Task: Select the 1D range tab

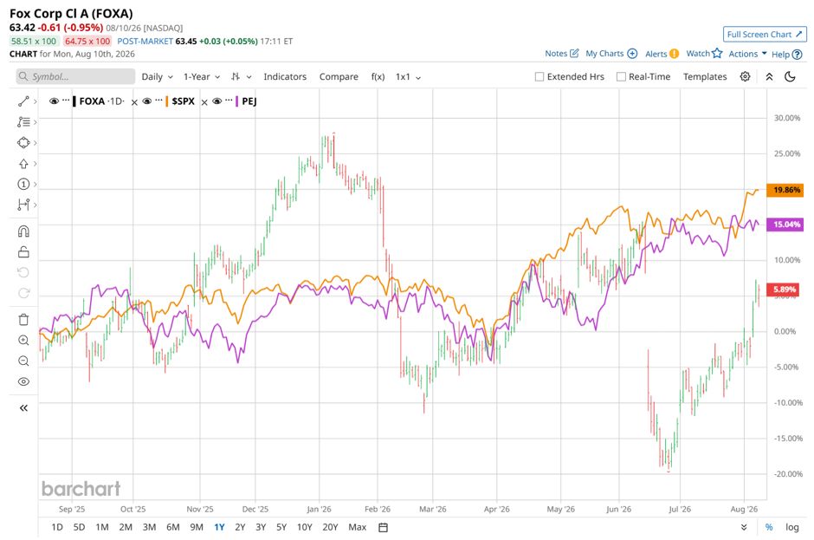Action: point(57,527)
